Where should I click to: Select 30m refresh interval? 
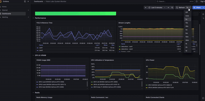[x=188, y=40]
